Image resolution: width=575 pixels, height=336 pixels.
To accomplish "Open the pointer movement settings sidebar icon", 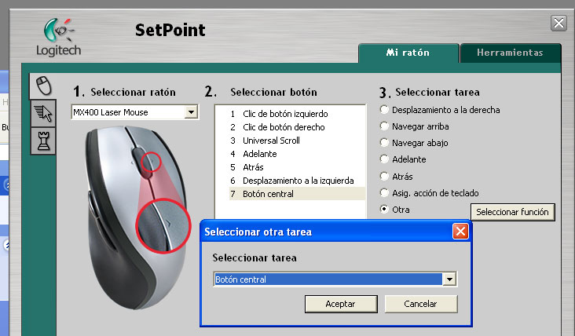I will point(43,113).
